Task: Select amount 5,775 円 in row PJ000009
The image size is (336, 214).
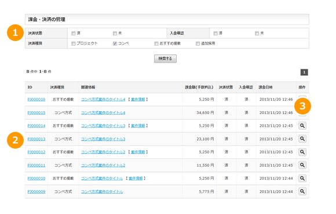Action: [206, 191]
